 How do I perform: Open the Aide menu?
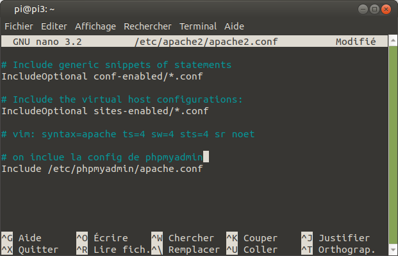234,26
